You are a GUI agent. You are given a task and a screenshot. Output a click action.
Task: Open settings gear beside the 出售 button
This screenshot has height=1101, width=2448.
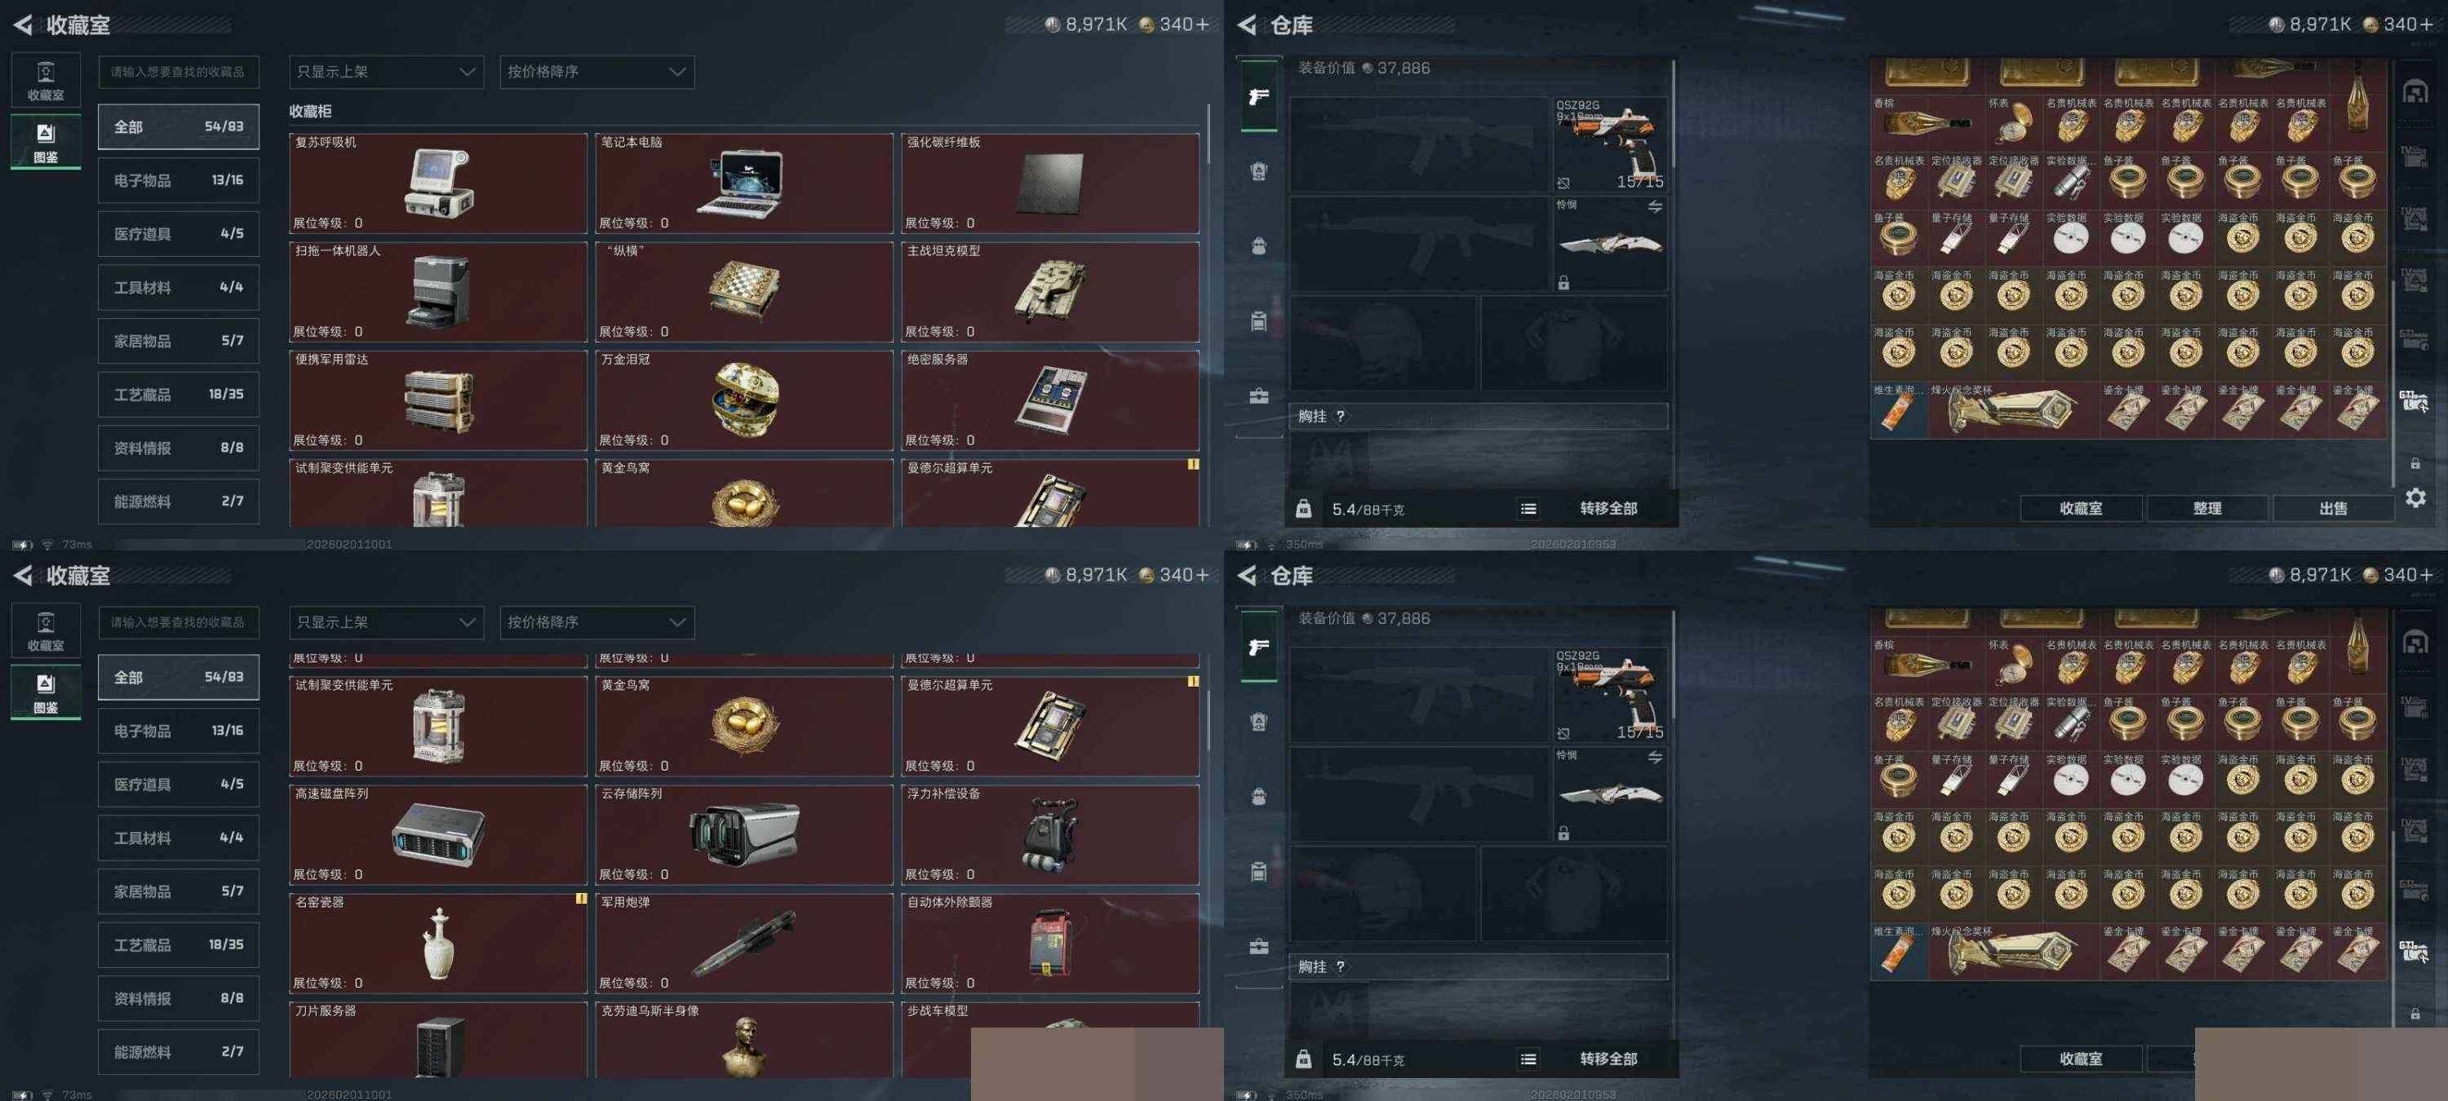(x=2415, y=497)
